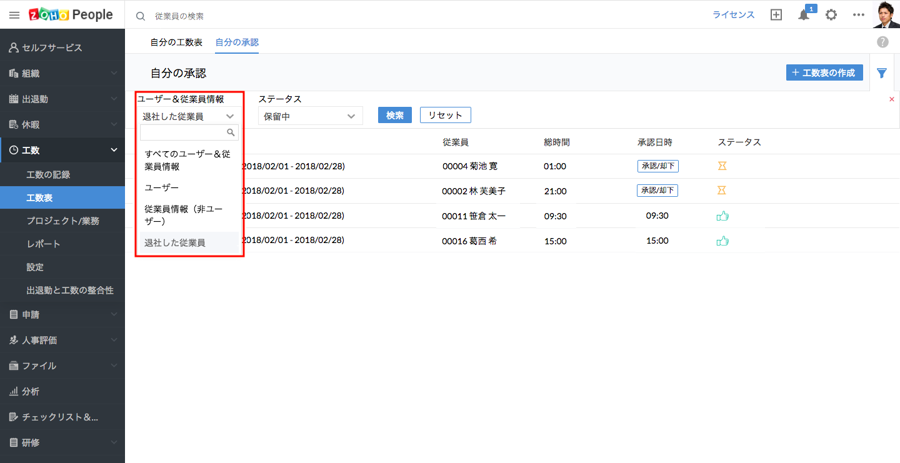The height and width of the screenshot is (463, 900).
Task: Close the filter panel with red X
Action: [x=891, y=99]
